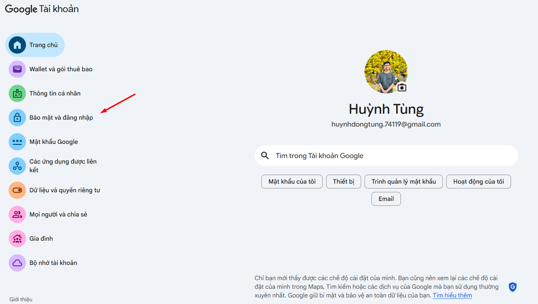Image resolution: width=538 pixels, height=304 pixels.
Task: Click the Bộ nhớ tài khoản cloud icon
Action: coord(17,263)
